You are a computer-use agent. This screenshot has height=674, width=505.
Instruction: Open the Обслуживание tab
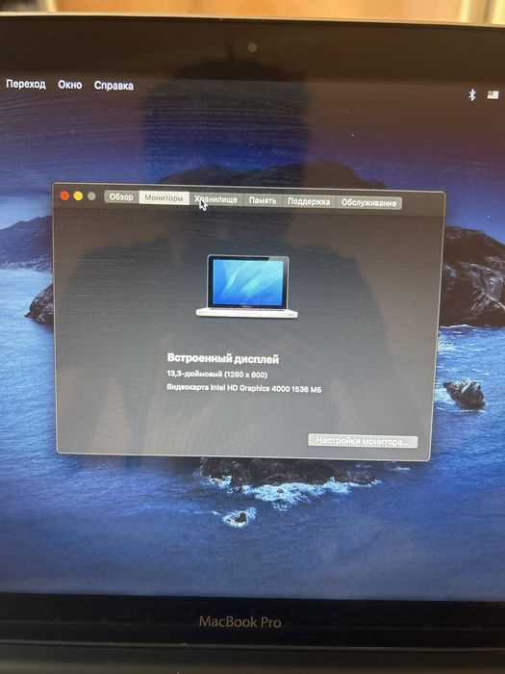[x=368, y=203]
